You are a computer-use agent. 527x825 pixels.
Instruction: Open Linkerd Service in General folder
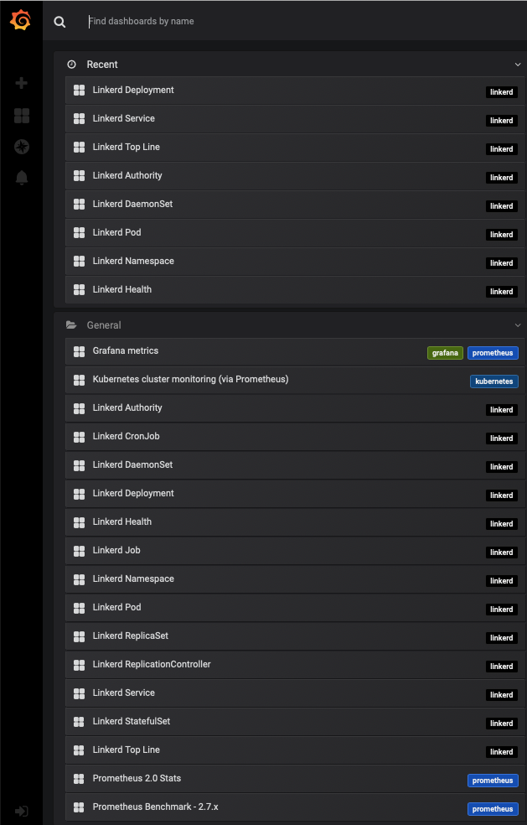click(x=295, y=693)
